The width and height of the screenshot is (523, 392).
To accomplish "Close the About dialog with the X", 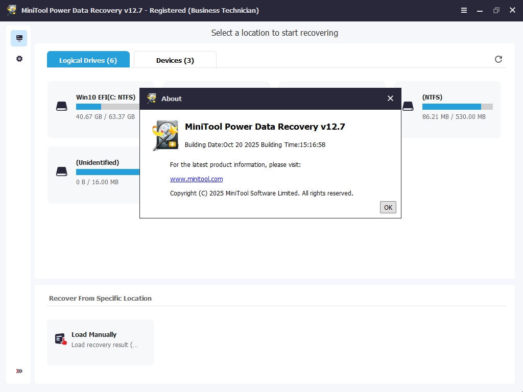I will pyautogui.click(x=390, y=99).
